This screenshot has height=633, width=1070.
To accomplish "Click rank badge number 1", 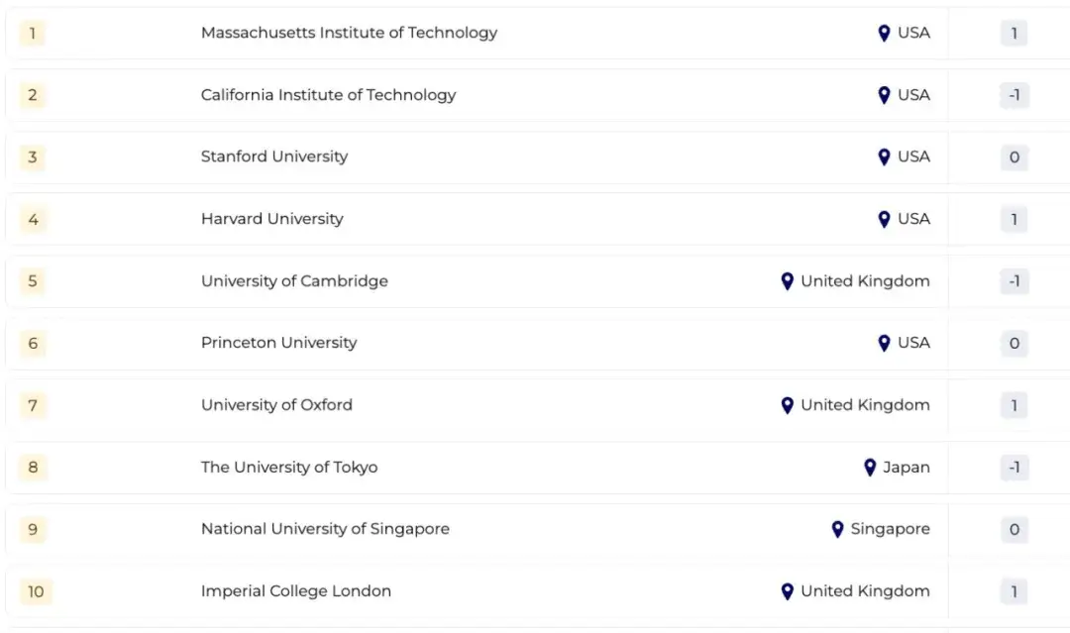I will point(33,34).
